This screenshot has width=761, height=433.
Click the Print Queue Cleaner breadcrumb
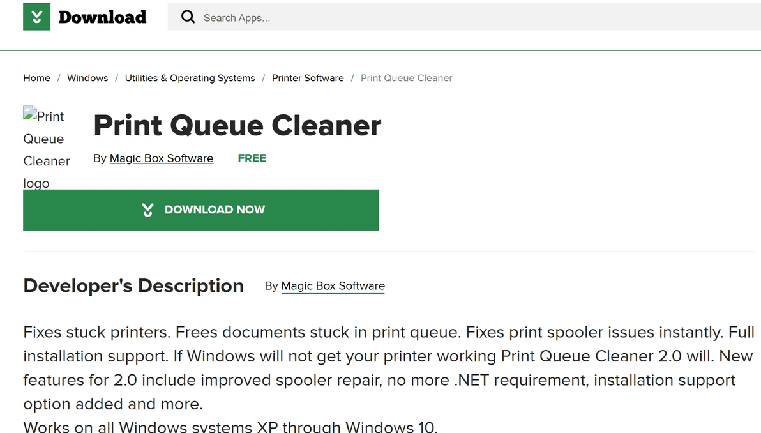pos(406,78)
